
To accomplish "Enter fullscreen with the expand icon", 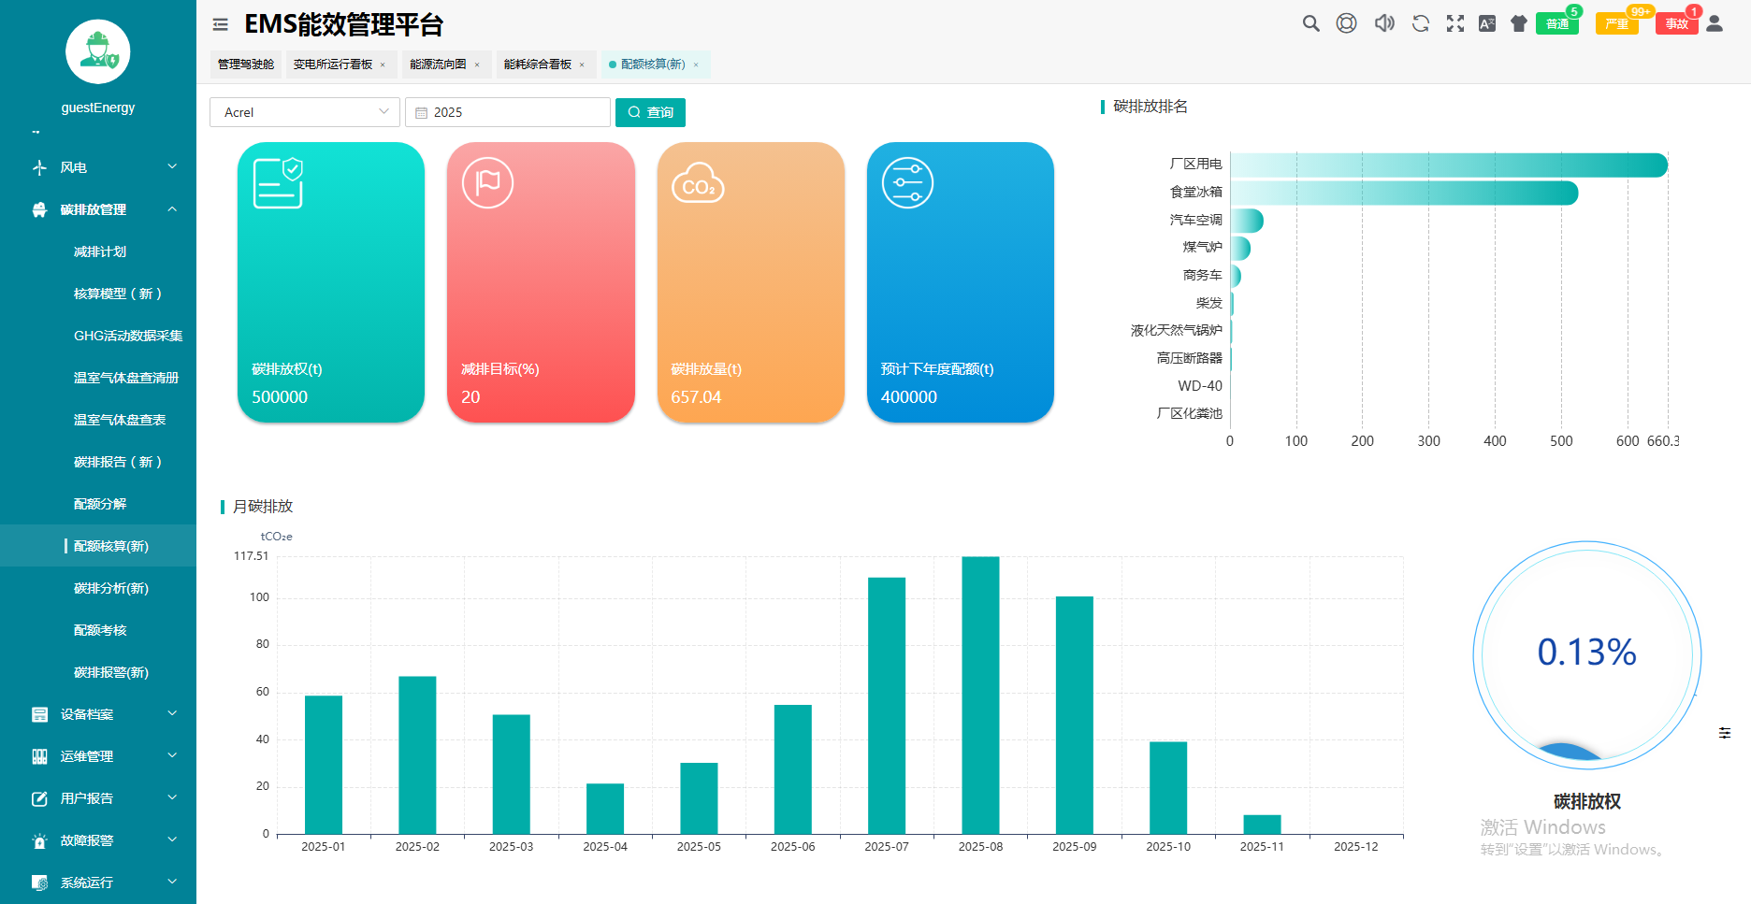I will coord(1454,23).
